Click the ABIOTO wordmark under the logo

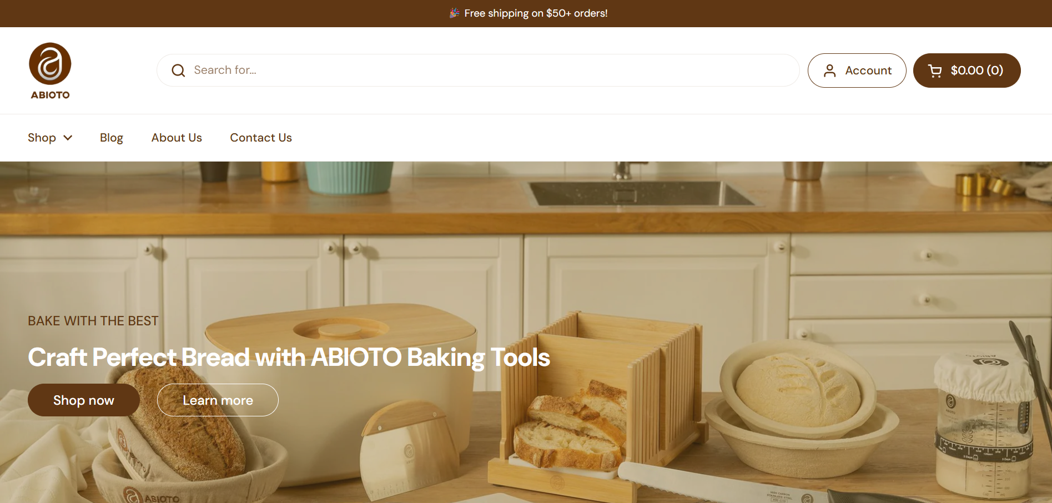(x=50, y=95)
